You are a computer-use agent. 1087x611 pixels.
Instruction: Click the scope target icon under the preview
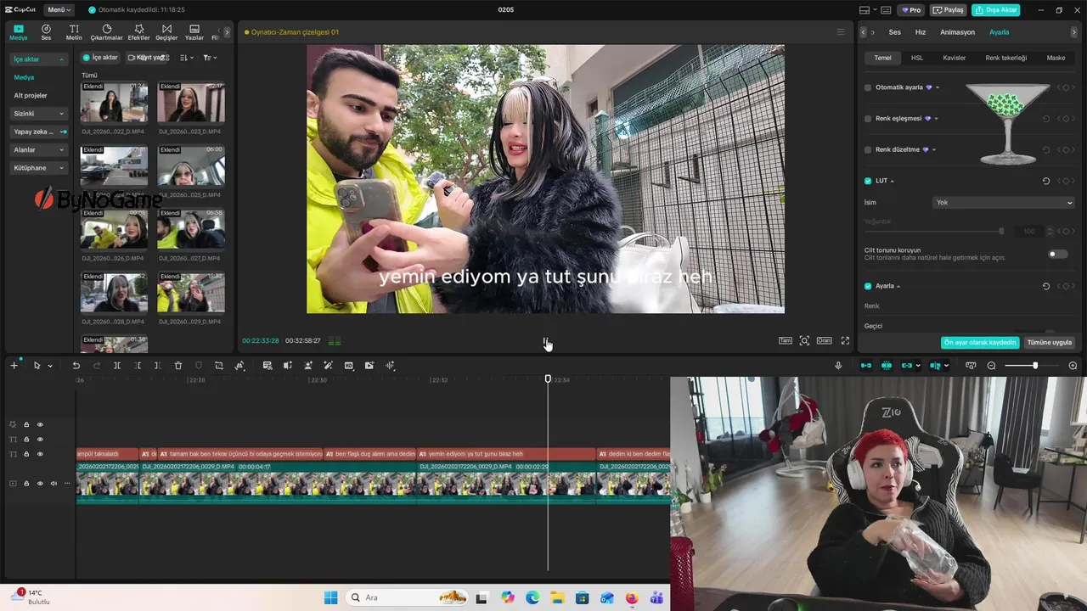pyautogui.click(x=804, y=340)
